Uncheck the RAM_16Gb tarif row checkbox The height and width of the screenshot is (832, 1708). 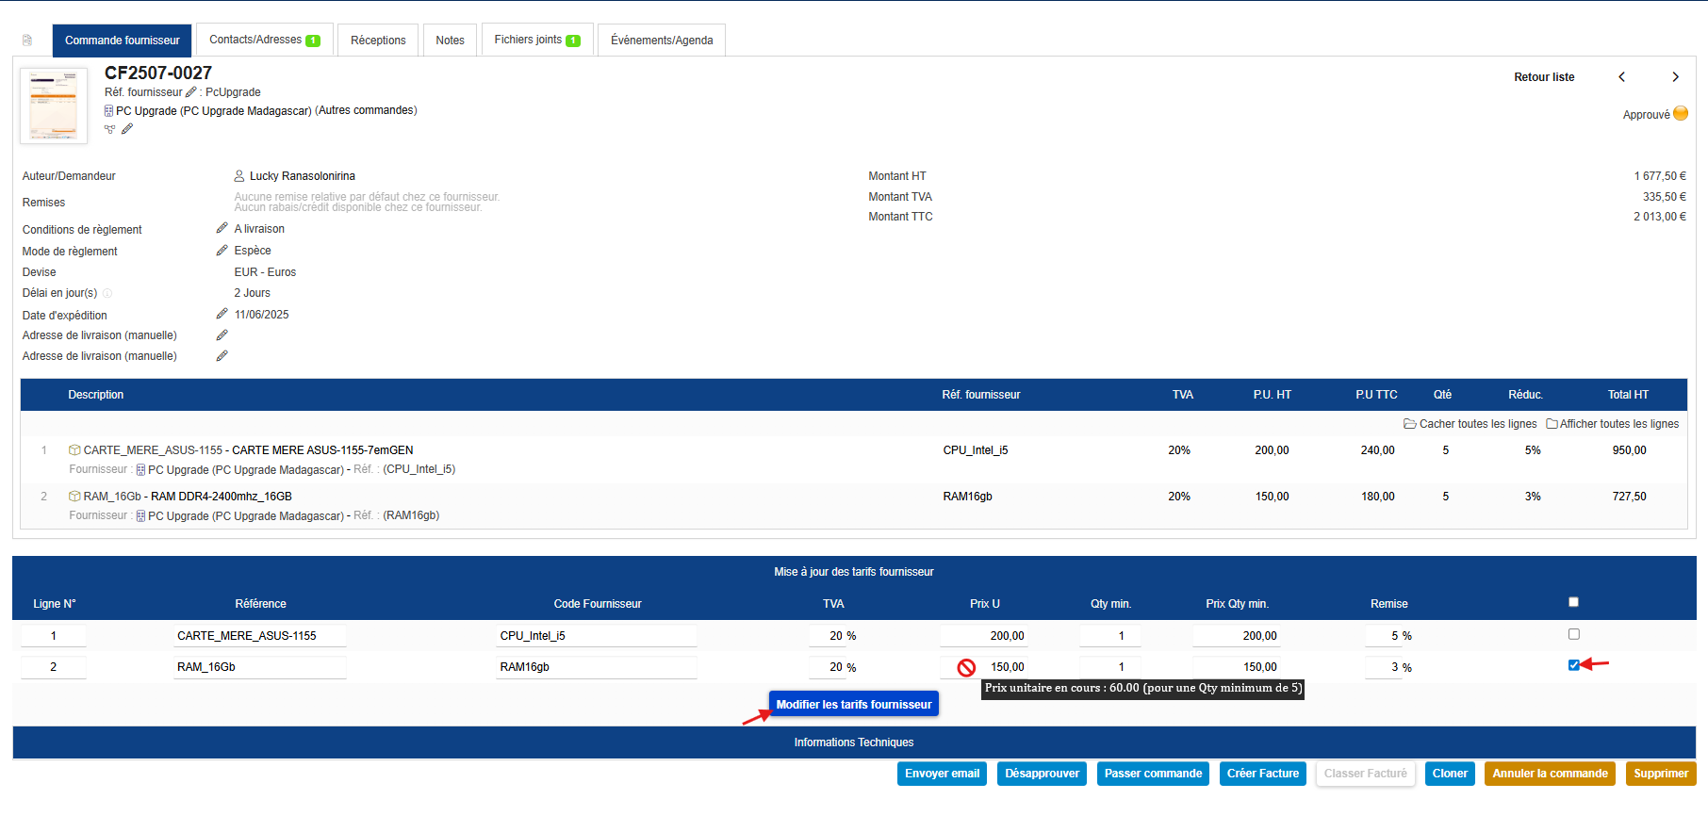[1573, 665]
